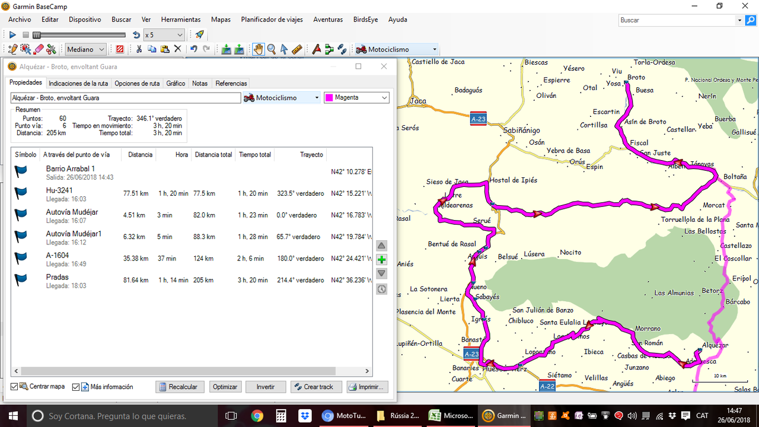
Task: Select the Eraser tool
Action: (x=39, y=49)
